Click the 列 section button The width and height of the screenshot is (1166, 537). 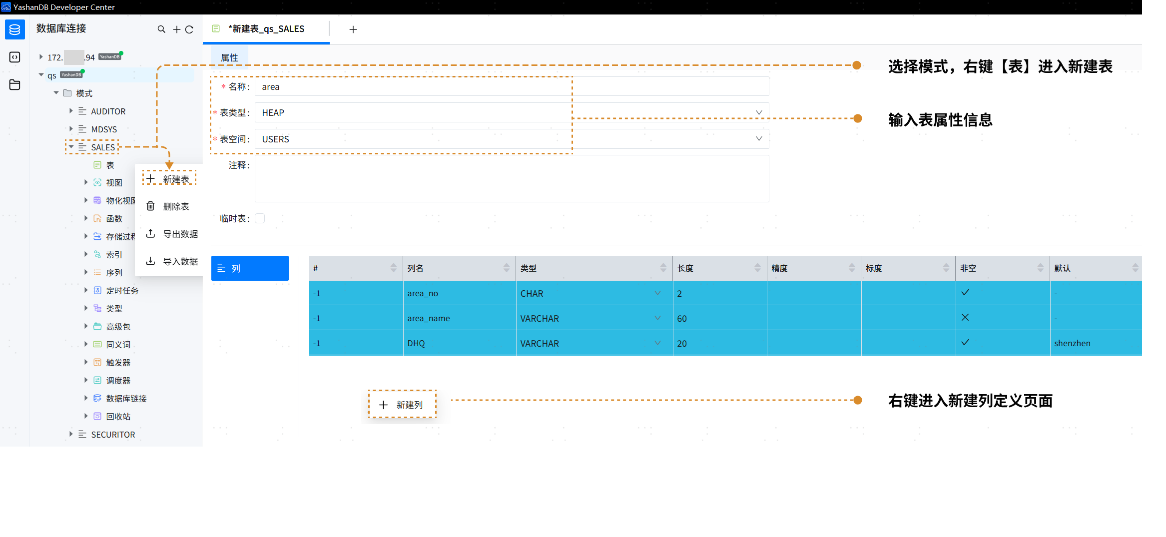coord(250,268)
